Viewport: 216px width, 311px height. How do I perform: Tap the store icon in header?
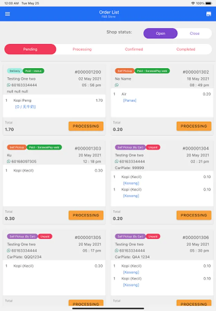[x=208, y=14]
